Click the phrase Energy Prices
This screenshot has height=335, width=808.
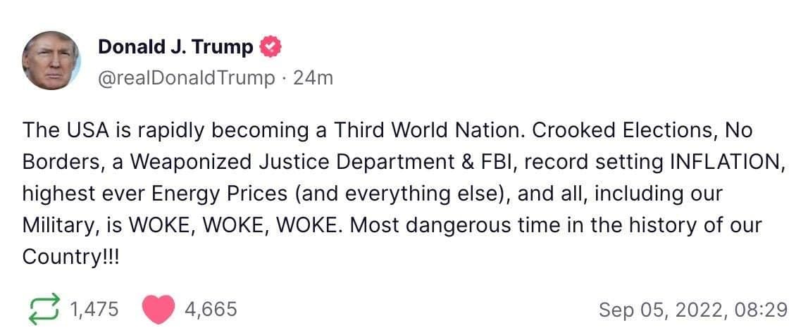tap(221, 194)
